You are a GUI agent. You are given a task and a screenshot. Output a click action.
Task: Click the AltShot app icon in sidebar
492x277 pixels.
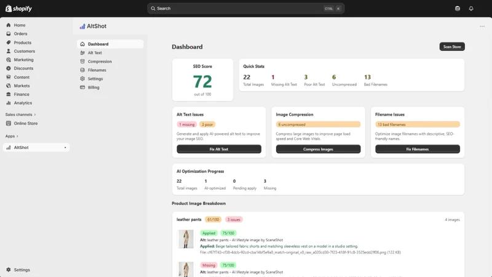[x=9, y=147]
